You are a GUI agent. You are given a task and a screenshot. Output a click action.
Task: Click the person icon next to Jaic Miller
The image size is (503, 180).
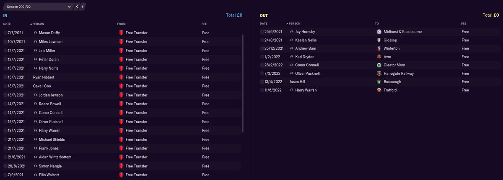(x=36, y=51)
